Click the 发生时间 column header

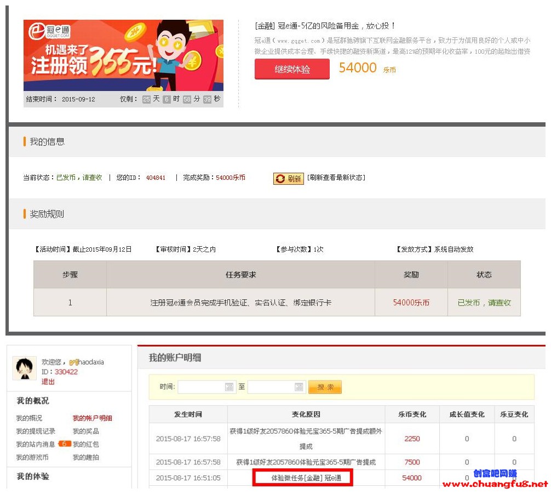(188, 414)
